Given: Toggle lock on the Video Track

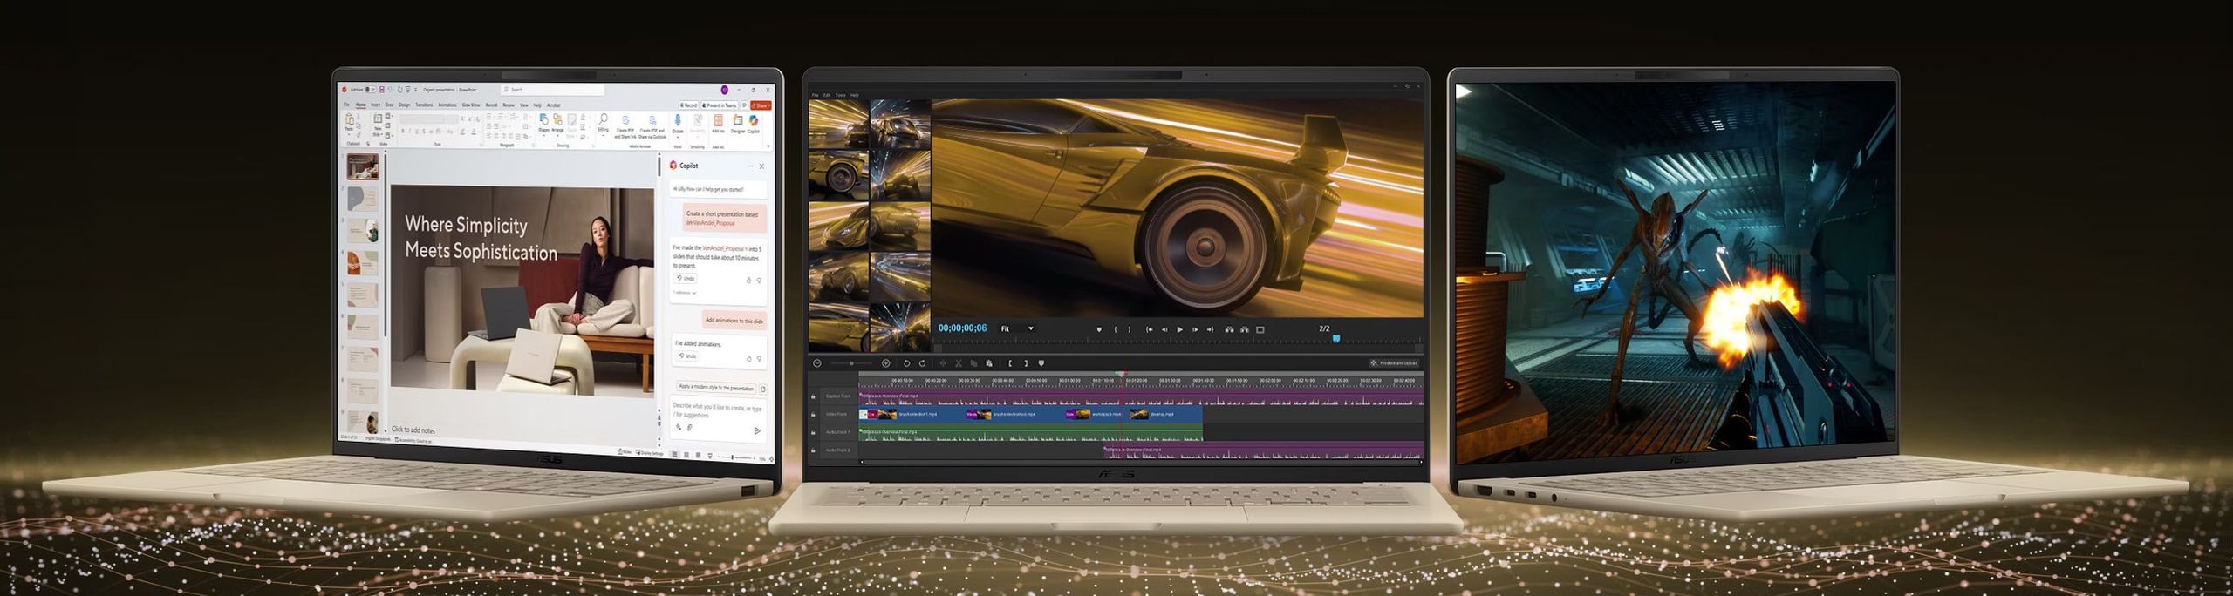Looking at the screenshot, I should (x=813, y=415).
